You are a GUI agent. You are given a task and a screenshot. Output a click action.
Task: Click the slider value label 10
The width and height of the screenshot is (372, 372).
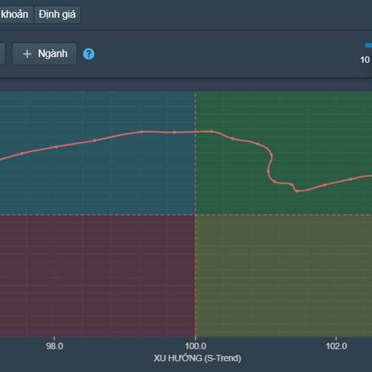[x=365, y=60]
